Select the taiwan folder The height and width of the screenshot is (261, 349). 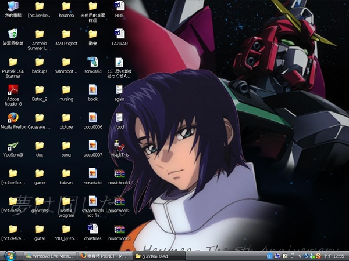[x=66, y=176]
